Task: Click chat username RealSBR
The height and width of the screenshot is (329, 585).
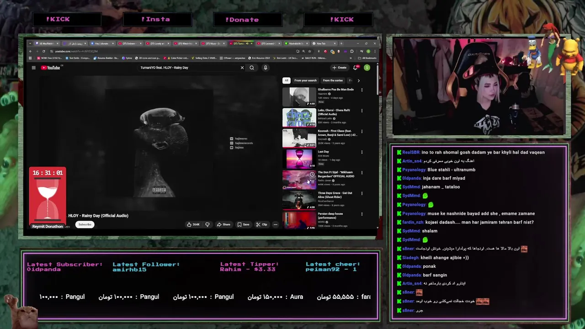Action: coord(411,152)
